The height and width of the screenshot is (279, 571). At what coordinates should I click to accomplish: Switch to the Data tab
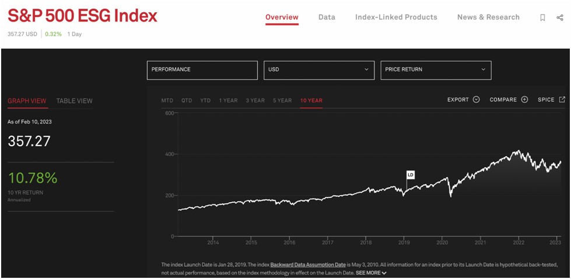coord(327,17)
